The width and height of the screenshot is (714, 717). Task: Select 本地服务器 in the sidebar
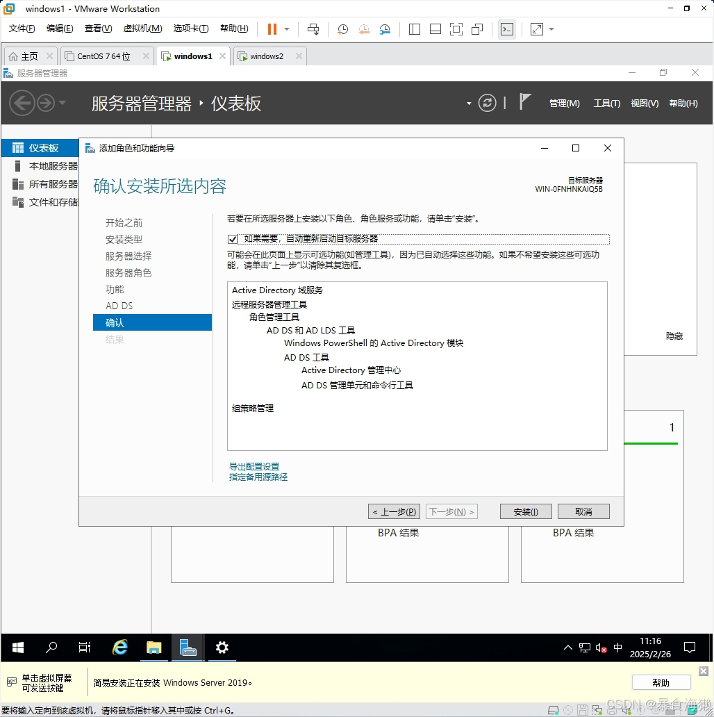(x=40, y=166)
